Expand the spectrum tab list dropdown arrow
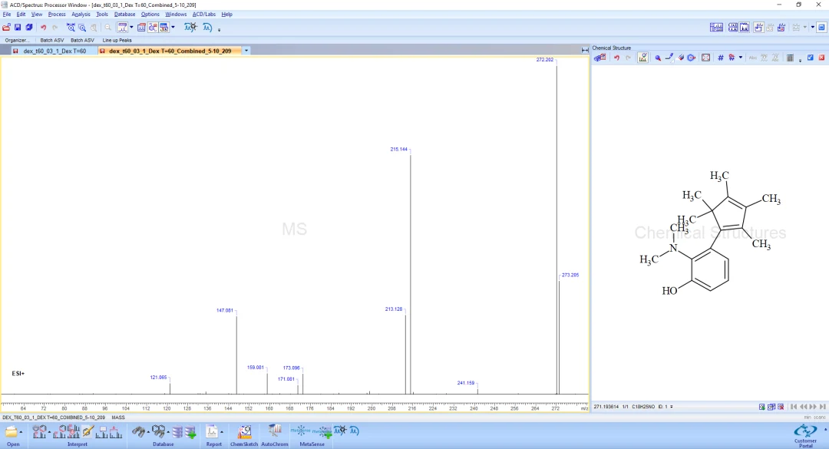This screenshot has height=449, width=829. tap(246, 51)
